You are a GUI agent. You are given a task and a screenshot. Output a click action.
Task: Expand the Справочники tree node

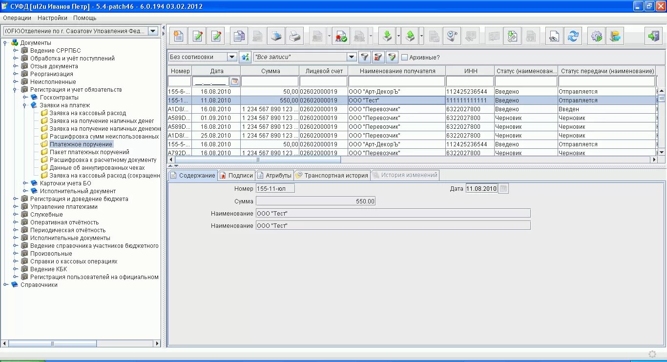[5, 284]
